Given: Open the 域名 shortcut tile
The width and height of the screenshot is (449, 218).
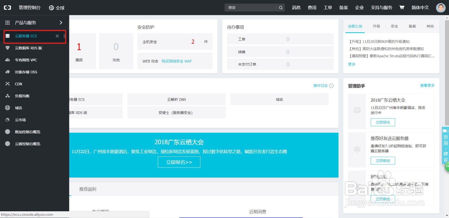Looking at the screenshot, I should tap(280, 99).
